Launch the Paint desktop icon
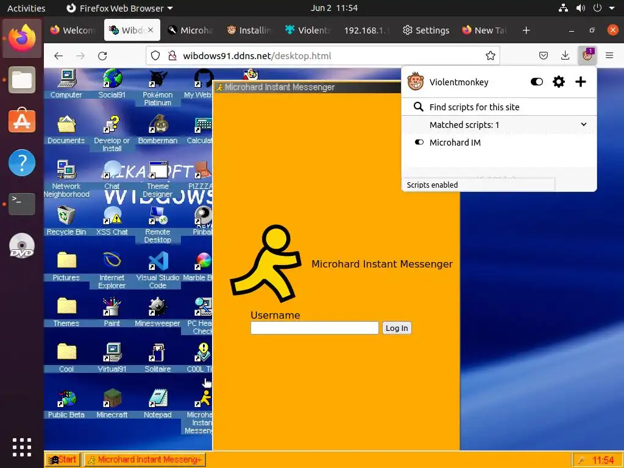The image size is (624, 468). pos(112,313)
